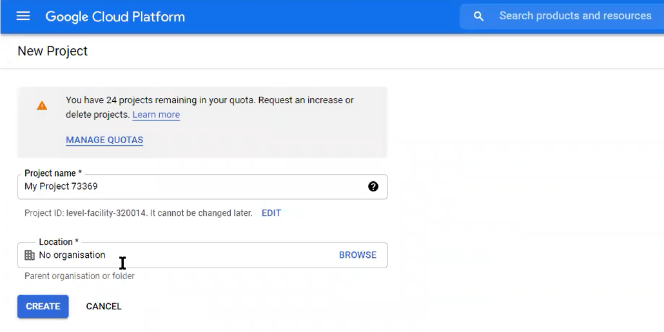The height and width of the screenshot is (332, 664).
Task: Open the hamburger navigation menu
Action: point(23,16)
